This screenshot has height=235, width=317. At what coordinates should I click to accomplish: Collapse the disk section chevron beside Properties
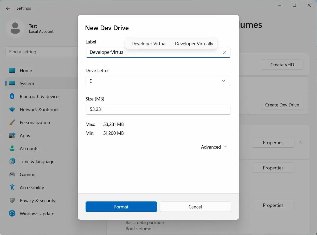pos(301,143)
